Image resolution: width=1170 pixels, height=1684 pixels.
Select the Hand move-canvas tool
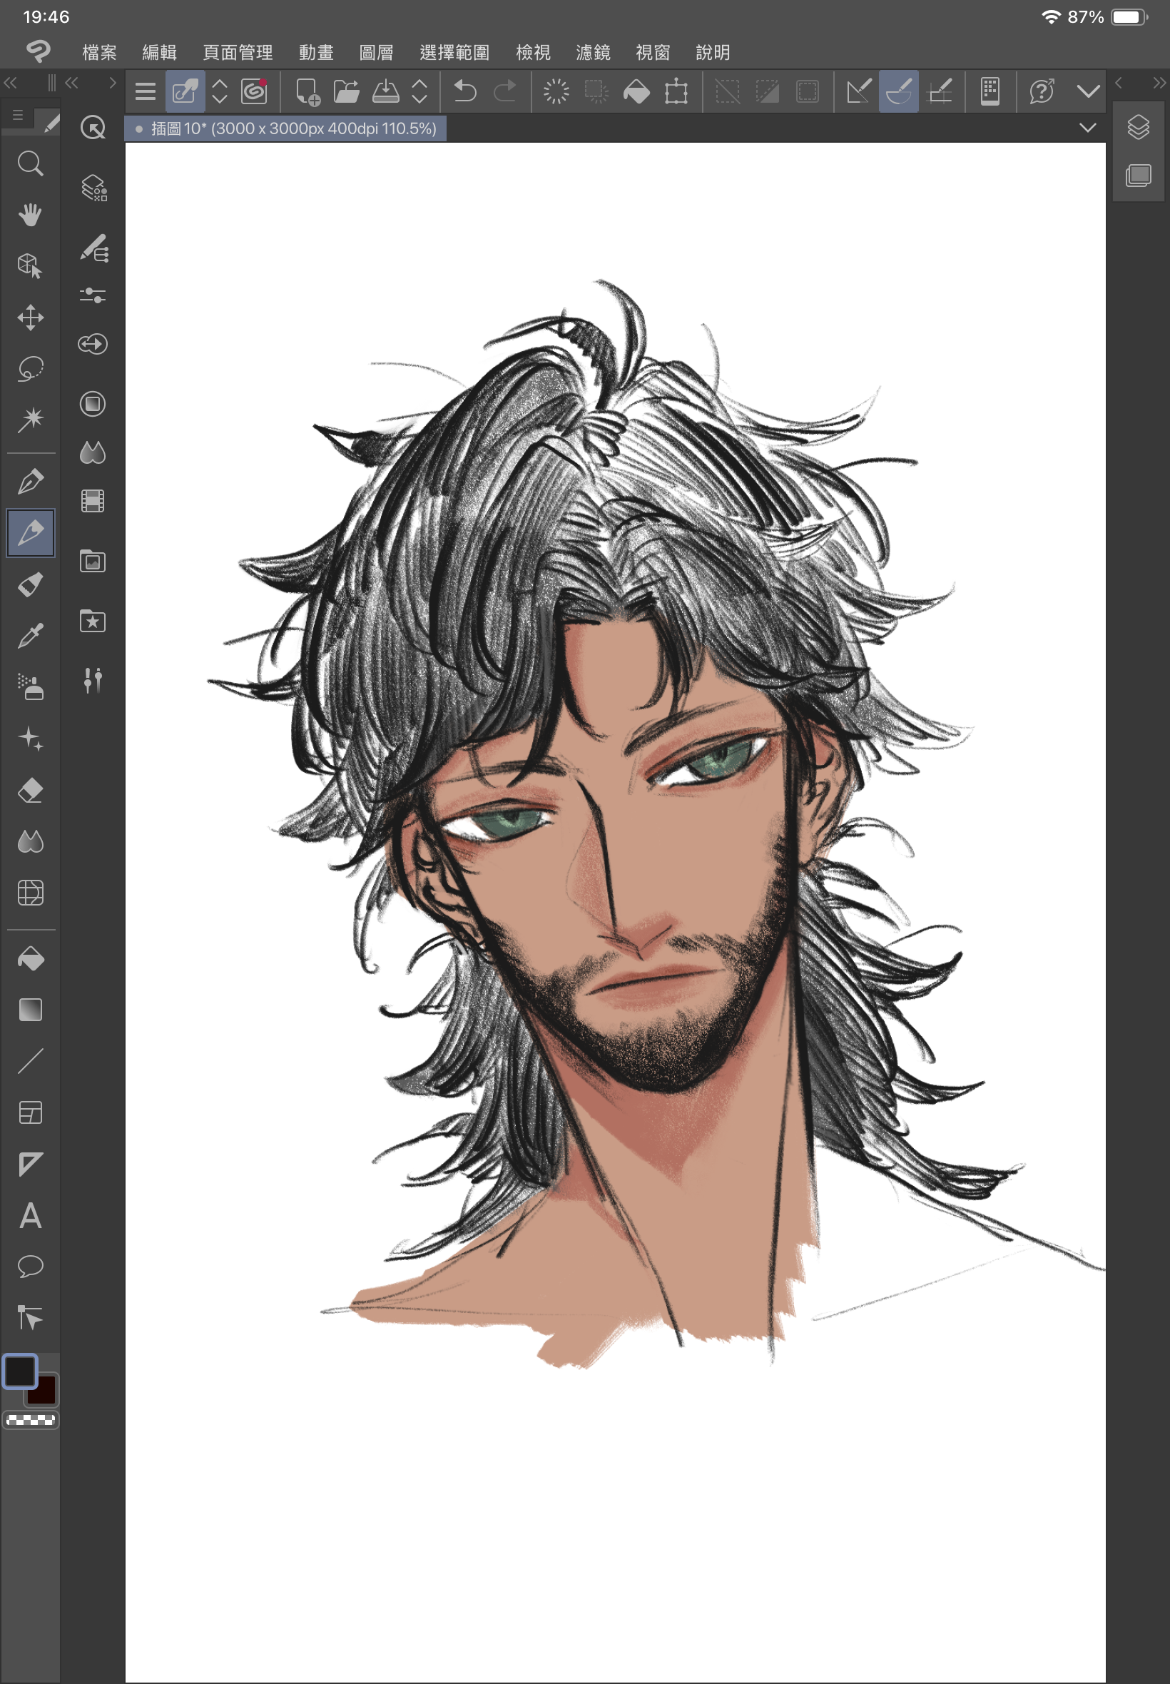click(x=30, y=215)
